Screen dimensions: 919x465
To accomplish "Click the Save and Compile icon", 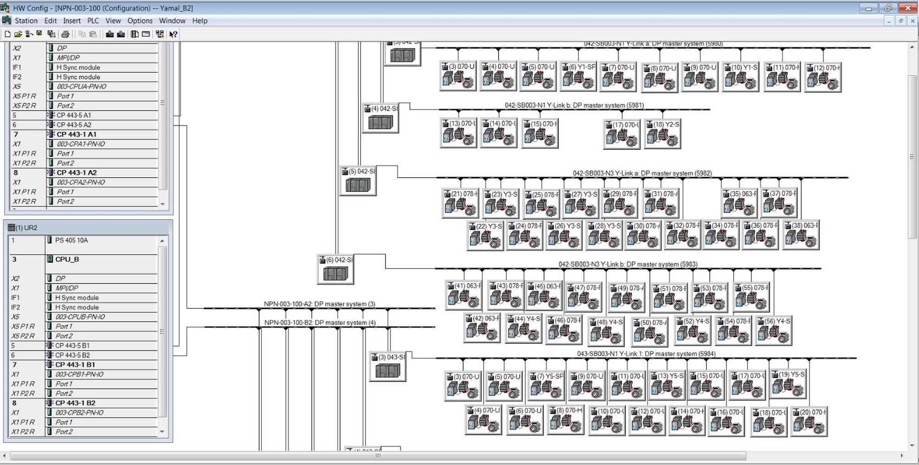I will (51, 34).
